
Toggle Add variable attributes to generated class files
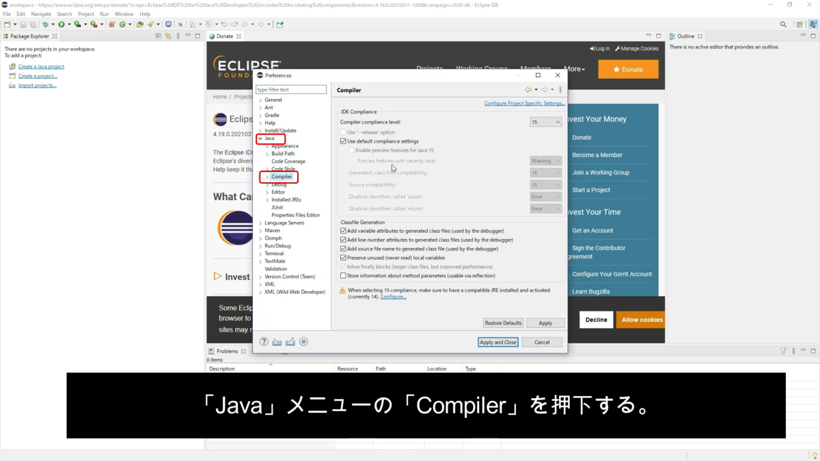[x=343, y=231]
